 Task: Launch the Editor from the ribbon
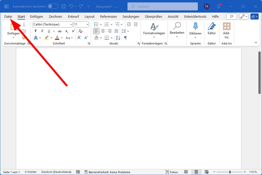[x=211, y=28]
